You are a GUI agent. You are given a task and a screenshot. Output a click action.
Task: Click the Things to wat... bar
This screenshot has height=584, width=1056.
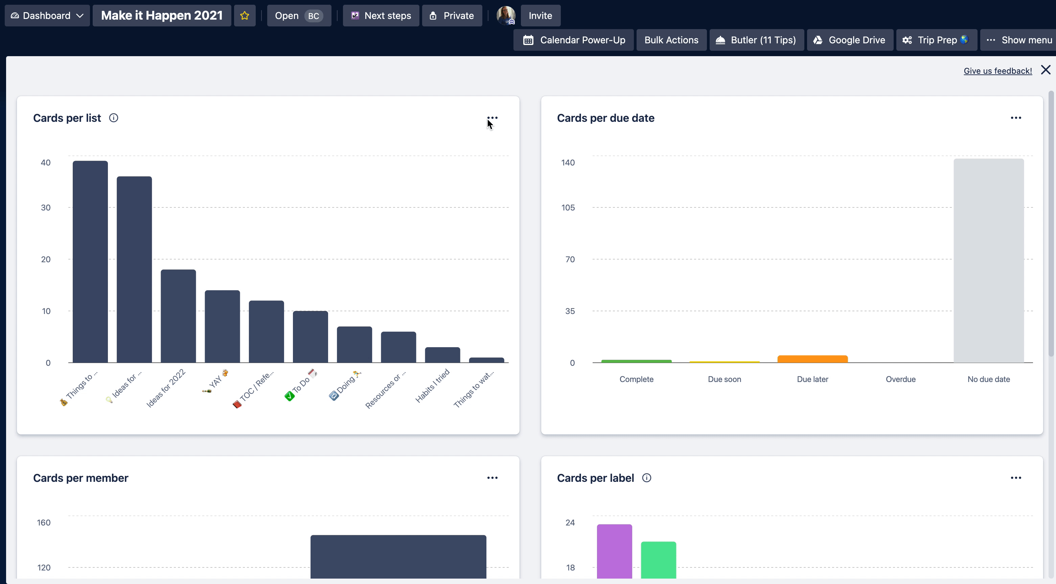click(x=487, y=360)
